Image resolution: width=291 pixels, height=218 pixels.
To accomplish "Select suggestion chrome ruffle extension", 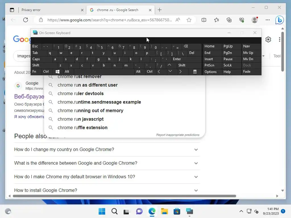I will click(x=124, y=128).
